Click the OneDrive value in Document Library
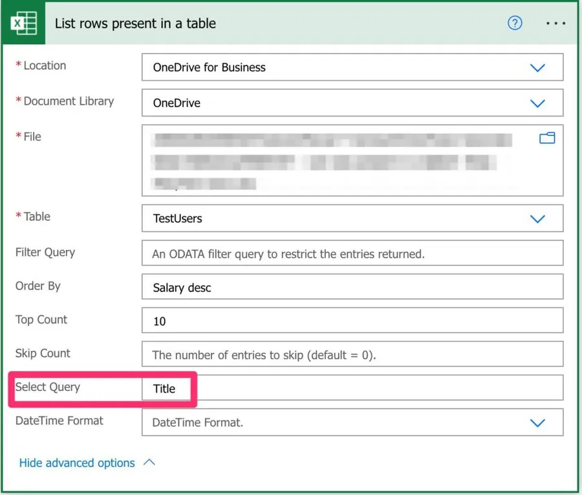The width and height of the screenshot is (582, 495). pyautogui.click(x=177, y=103)
